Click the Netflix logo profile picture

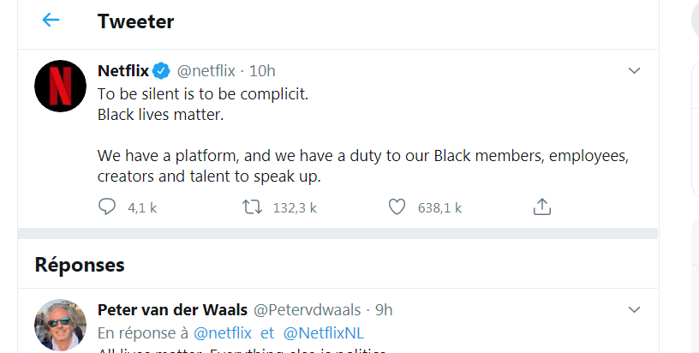point(59,86)
